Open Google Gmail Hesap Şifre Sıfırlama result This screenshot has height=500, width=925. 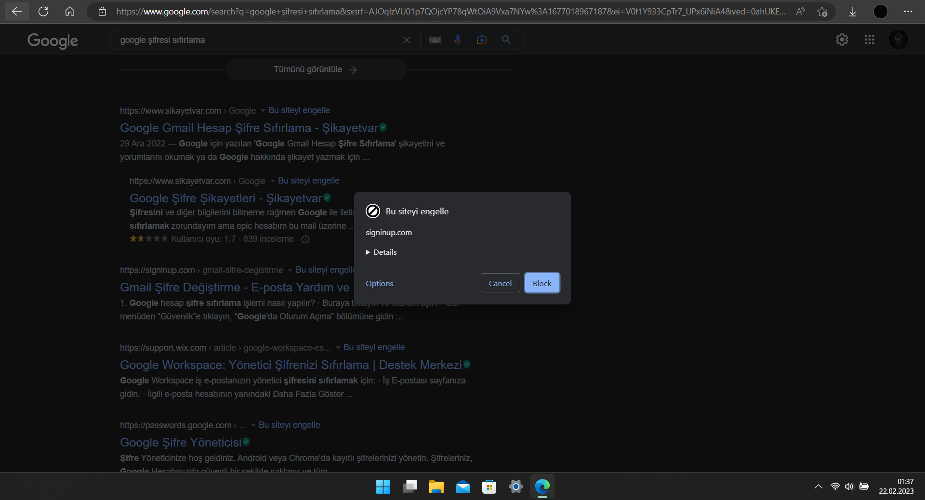(x=249, y=128)
